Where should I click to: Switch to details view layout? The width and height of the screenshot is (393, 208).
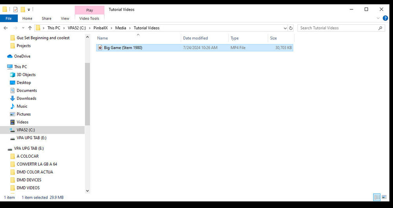377,197
